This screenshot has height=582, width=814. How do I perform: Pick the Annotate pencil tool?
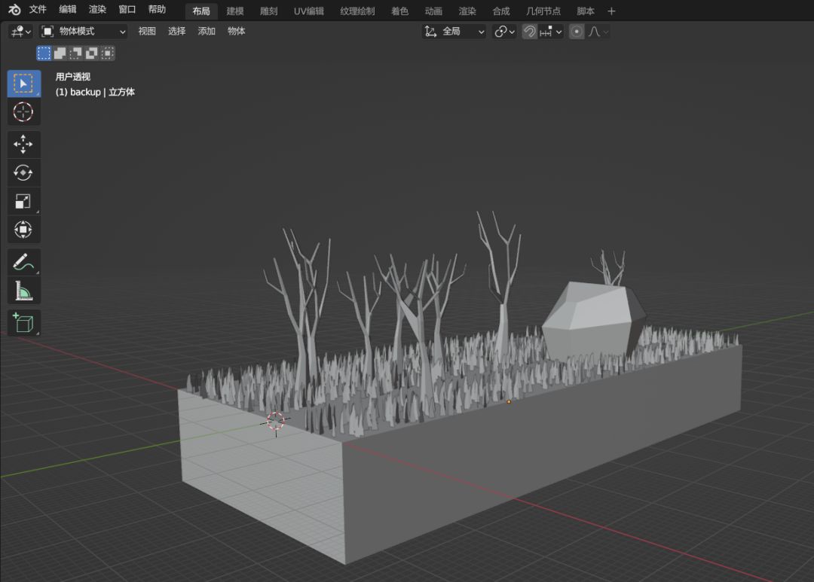pos(23,262)
